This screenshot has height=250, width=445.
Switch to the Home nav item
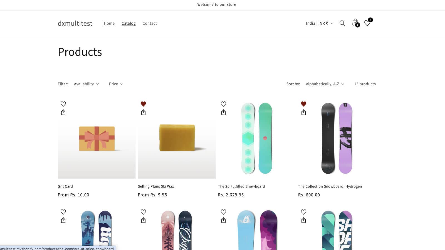click(109, 23)
